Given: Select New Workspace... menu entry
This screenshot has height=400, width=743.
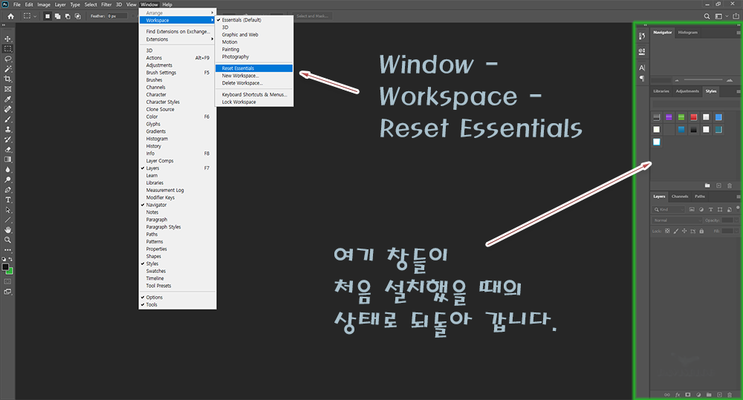Looking at the screenshot, I should [x=254, y=76].
